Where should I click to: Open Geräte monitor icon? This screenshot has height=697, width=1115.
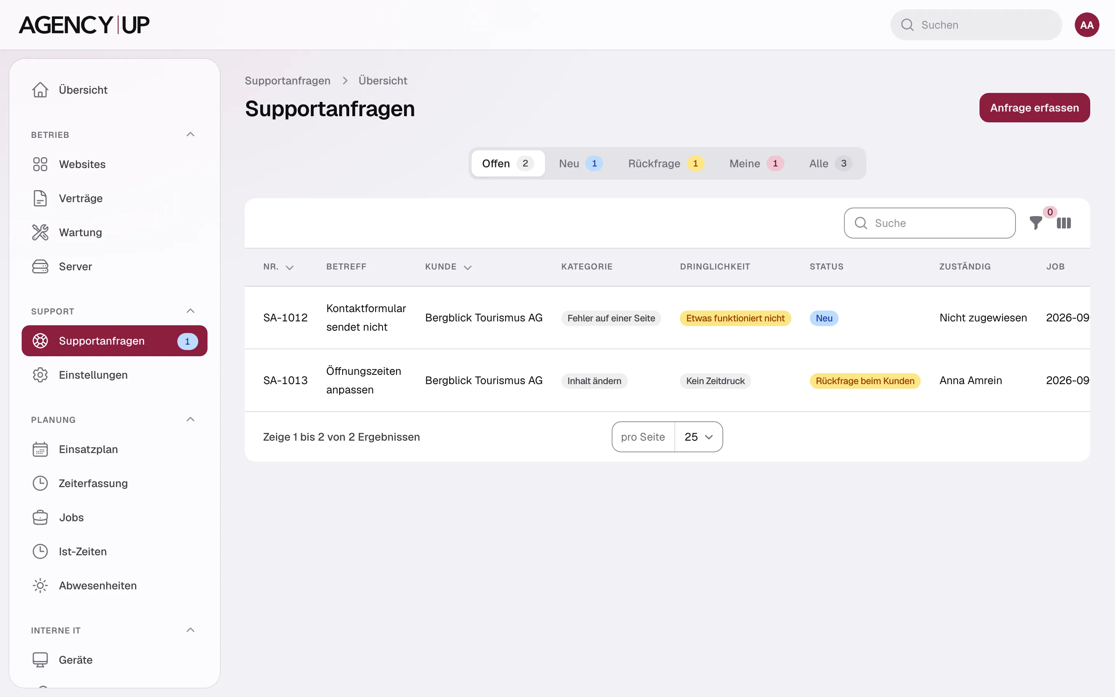click(x=40, y=660)
